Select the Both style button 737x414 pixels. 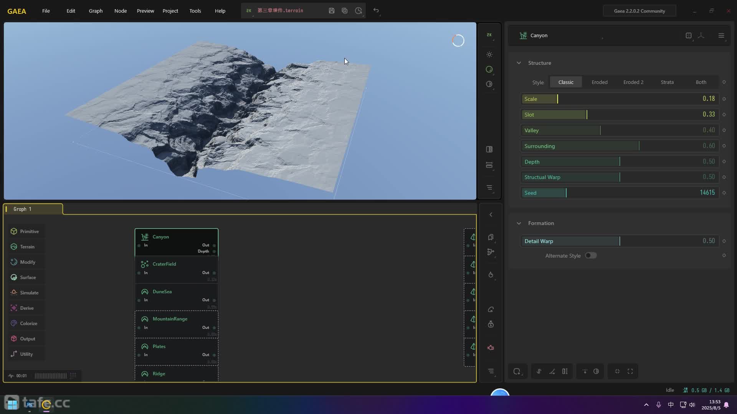pos(701,82)
